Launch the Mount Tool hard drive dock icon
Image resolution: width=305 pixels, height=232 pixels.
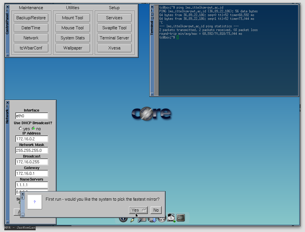click(x=172, y=218)
